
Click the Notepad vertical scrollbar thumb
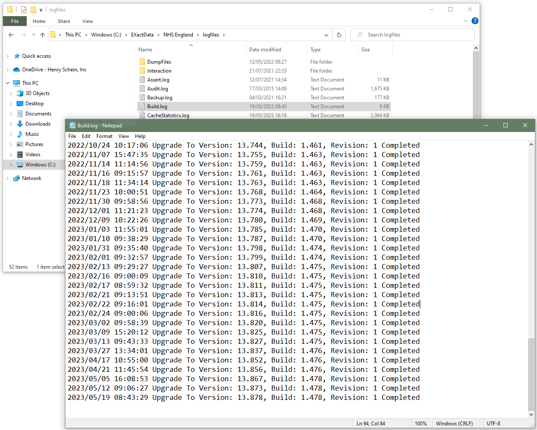(531, 374)
